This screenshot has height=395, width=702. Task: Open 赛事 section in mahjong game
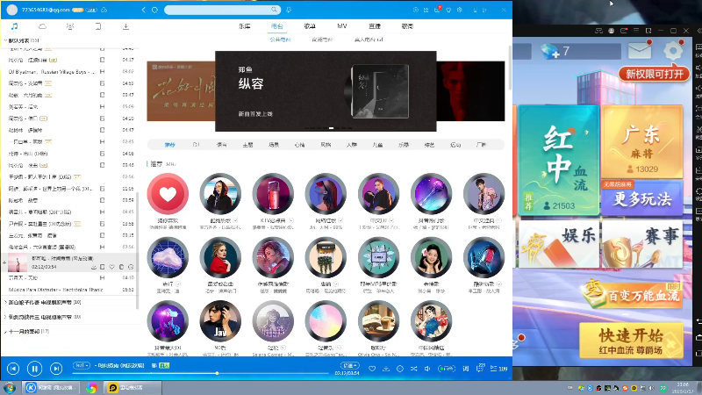pyautogui.click(x=642, y=243)
